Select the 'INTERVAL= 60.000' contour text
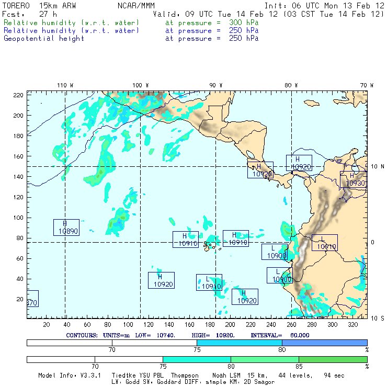The width and height of the screenshot is (387, 387). (280, 335)
